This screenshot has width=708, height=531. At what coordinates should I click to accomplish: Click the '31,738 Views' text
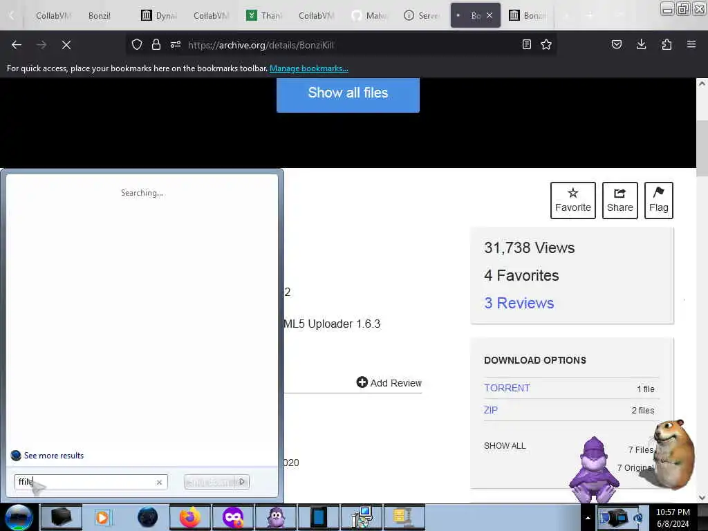(x=529, y=248)
